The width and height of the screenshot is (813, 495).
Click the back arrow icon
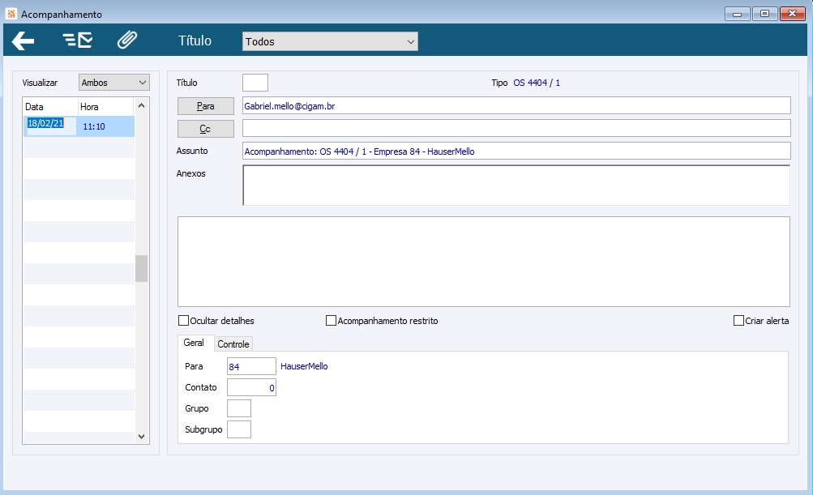coord(23,41)
